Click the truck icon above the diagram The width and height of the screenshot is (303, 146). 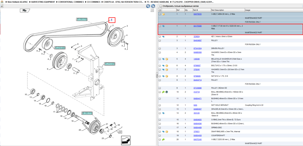25,11
